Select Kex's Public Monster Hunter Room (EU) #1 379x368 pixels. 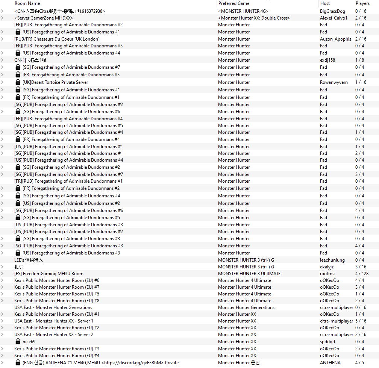click(x=189, y=314)
